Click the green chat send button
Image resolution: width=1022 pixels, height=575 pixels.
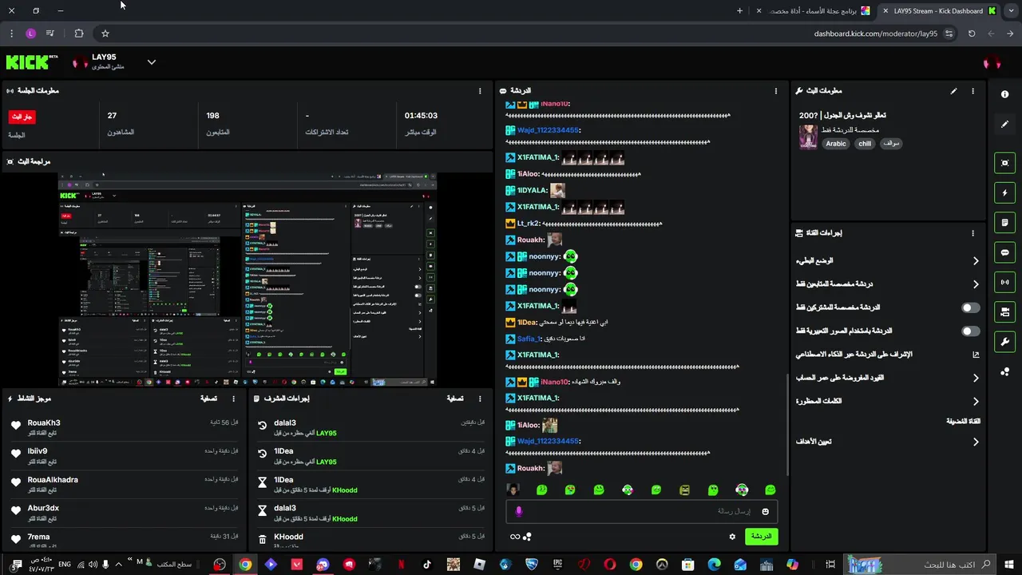[x=762, y=537]
